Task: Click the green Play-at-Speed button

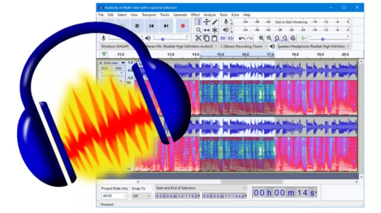Action: (x=304, y=38)
